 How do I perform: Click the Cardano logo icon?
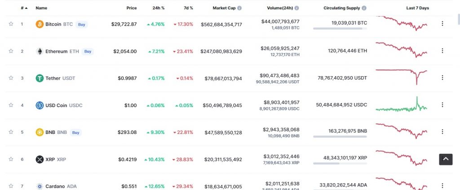click(x=40, y=186)
